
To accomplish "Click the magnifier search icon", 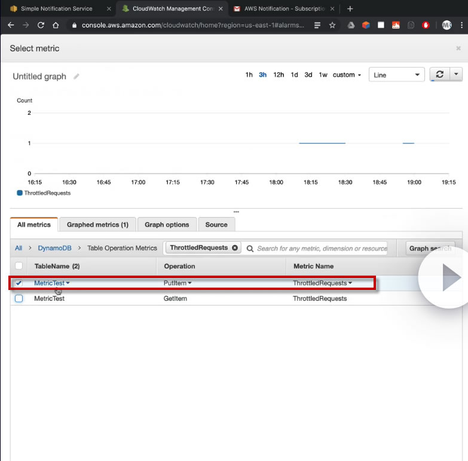I will (x=250, y=249).
